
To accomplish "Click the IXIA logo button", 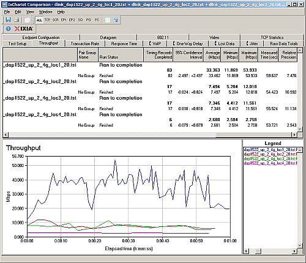I will (23, 29).
